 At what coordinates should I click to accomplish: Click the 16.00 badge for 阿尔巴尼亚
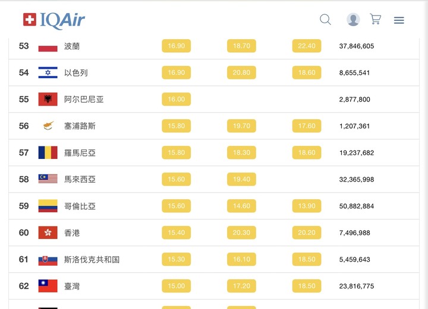[x=177, y=99]
